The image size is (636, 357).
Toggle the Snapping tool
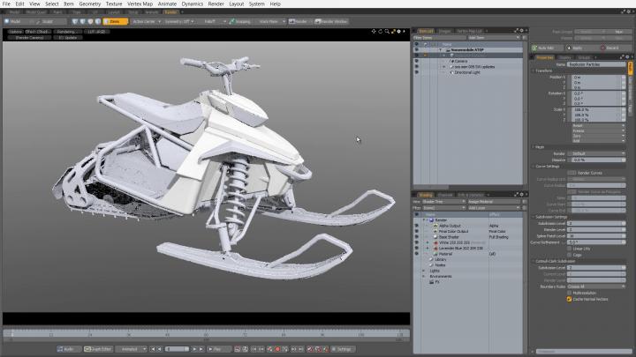pyautogui.click(x=241, y=20)
